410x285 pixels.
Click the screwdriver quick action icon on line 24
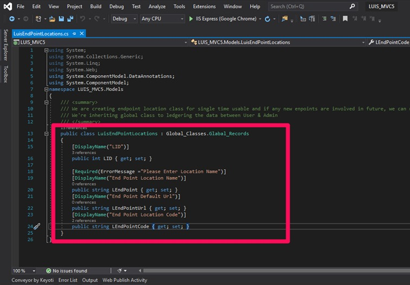36,226
